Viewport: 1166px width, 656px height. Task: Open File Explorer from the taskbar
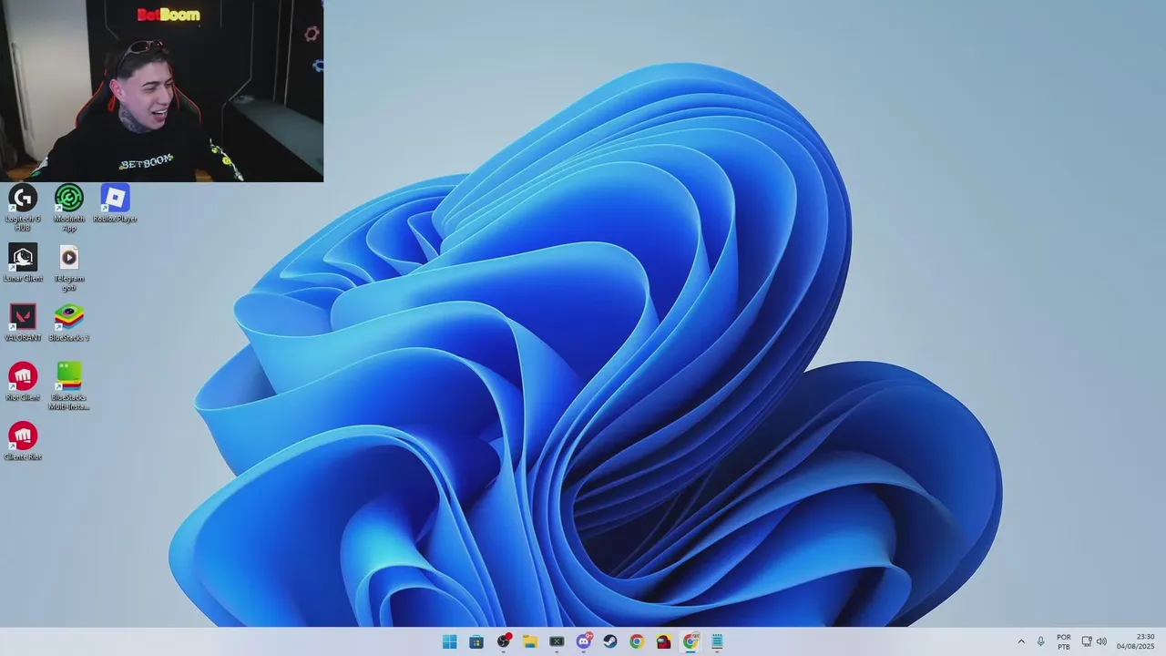(x=530, y=641)
